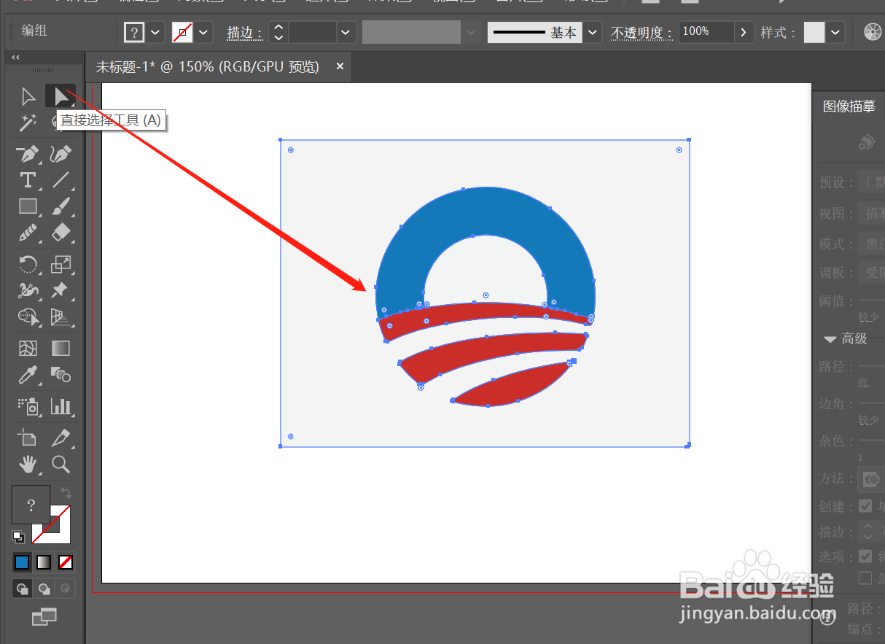Select the Pen tool
This screenshot has width=885, height=644.
28,155
